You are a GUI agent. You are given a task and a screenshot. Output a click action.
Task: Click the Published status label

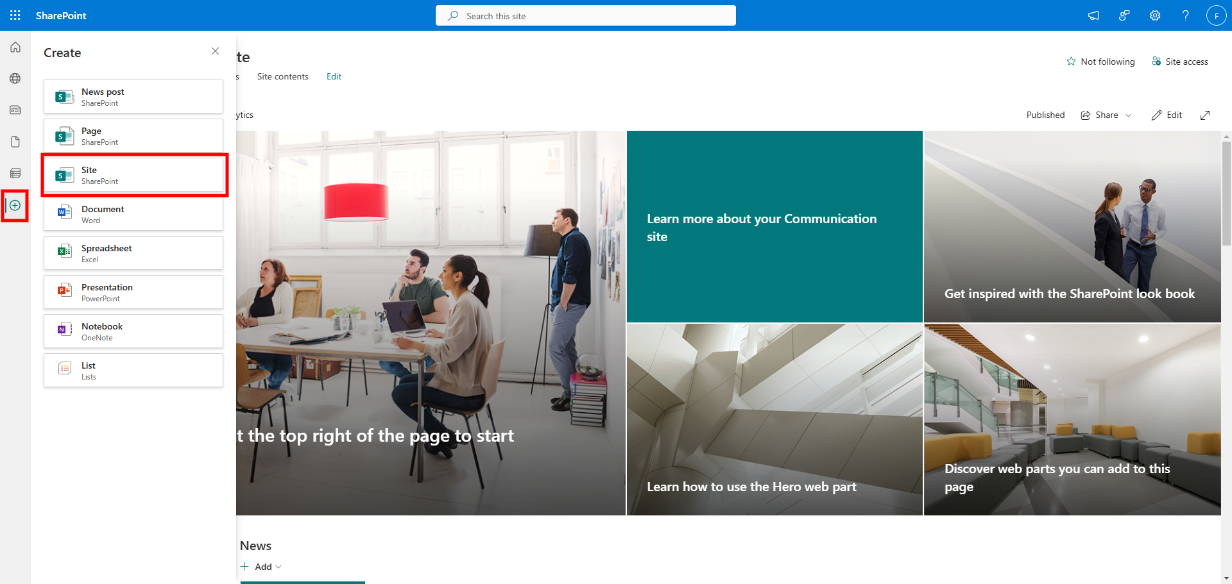(x=1045, y=115)
